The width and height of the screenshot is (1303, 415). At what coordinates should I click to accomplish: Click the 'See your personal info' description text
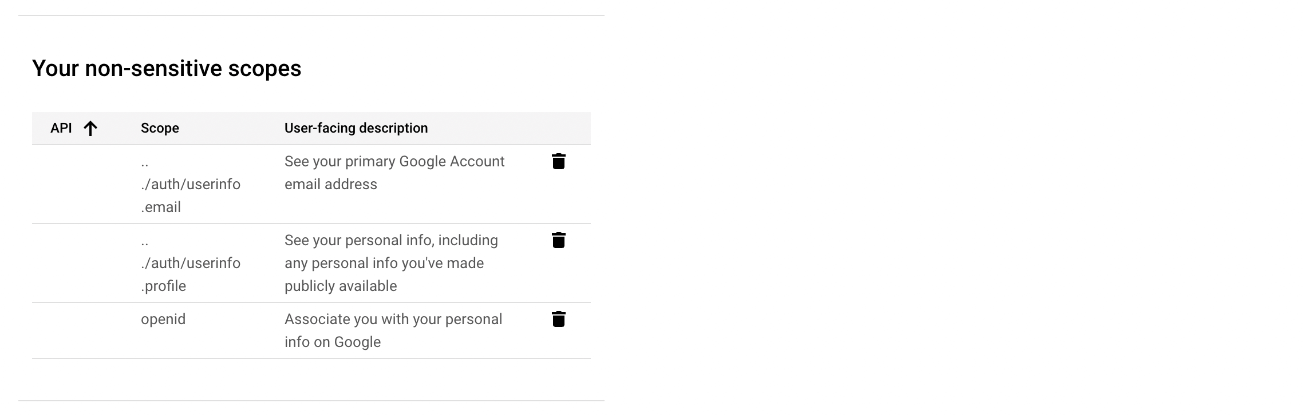click(x=391, y=263)
